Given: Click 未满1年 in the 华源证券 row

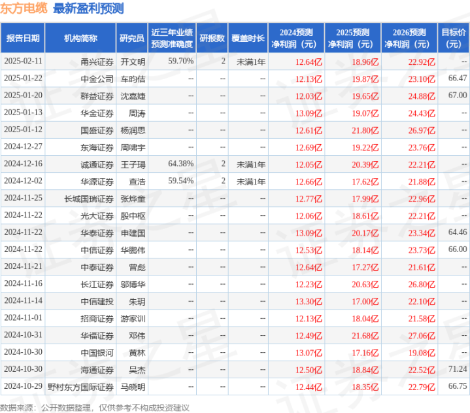Looking at the screenshot, I should tap(251, 181).
